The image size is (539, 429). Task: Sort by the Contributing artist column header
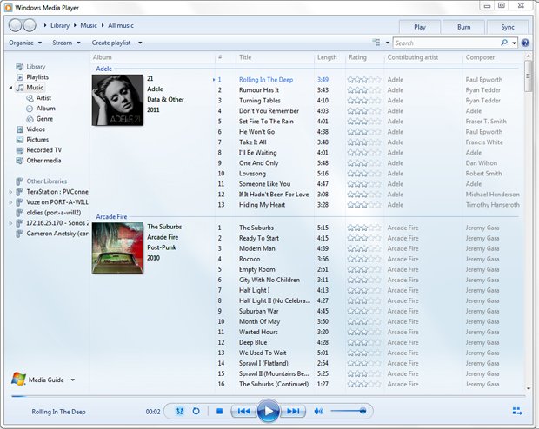tap(412, 57)
